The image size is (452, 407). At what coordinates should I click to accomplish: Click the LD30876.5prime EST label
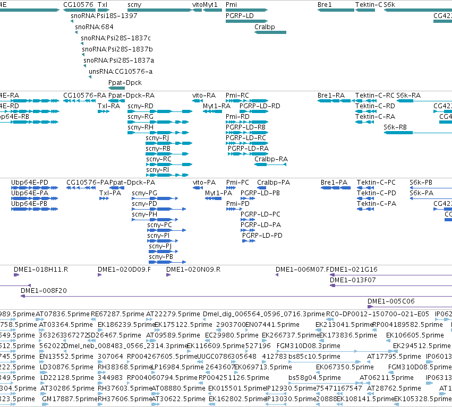(x=66, y=367)
